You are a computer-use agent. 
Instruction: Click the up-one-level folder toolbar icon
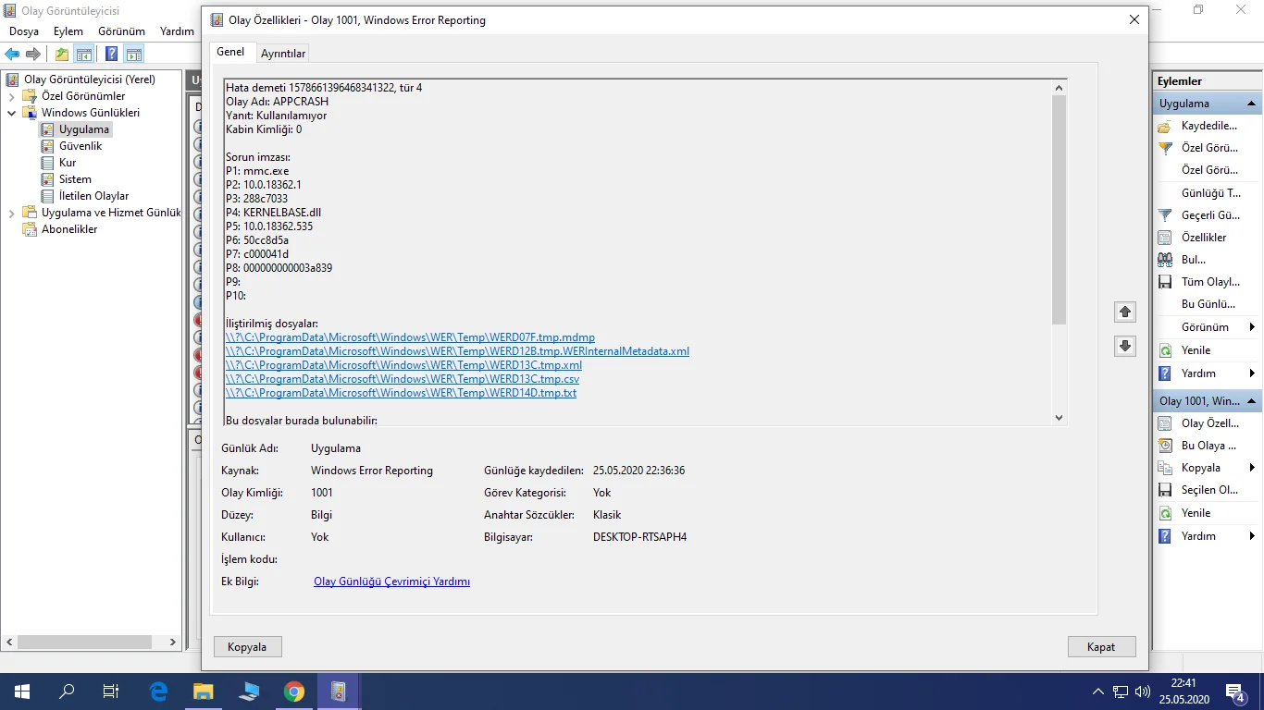(x=62, y=55)
